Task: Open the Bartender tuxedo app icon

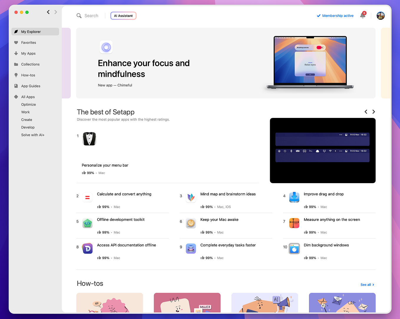Action: point(89,139)
